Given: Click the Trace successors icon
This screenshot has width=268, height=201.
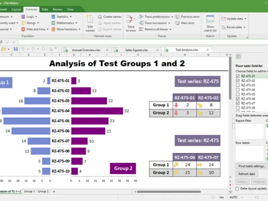Looking at the screenshot, I should (141, 23).
